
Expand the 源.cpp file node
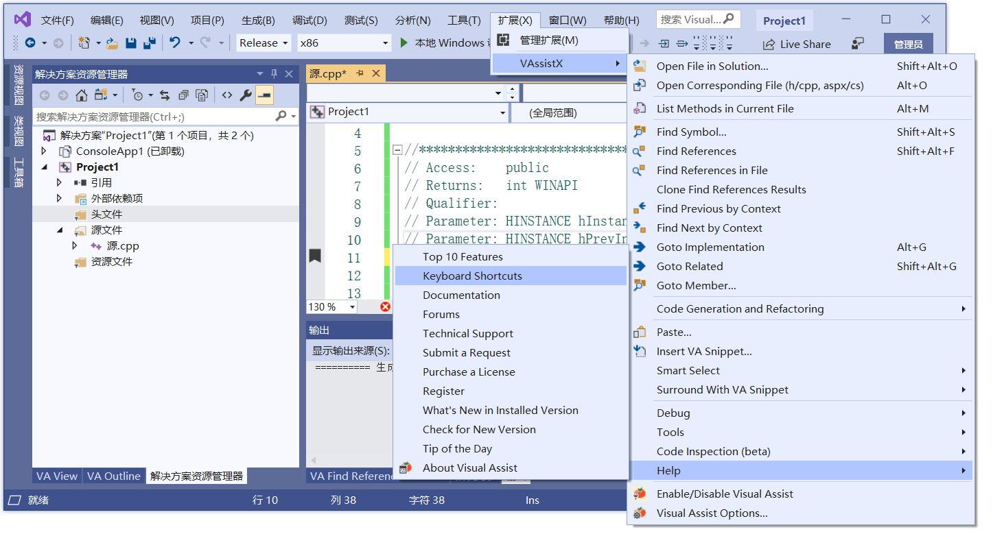[75, 246]
